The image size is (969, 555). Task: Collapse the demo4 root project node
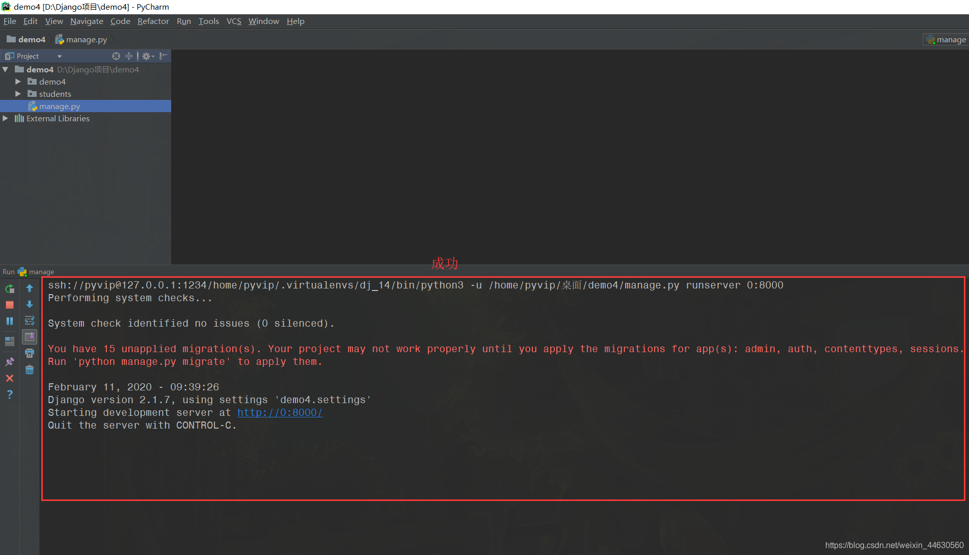(x=6, y=69)
